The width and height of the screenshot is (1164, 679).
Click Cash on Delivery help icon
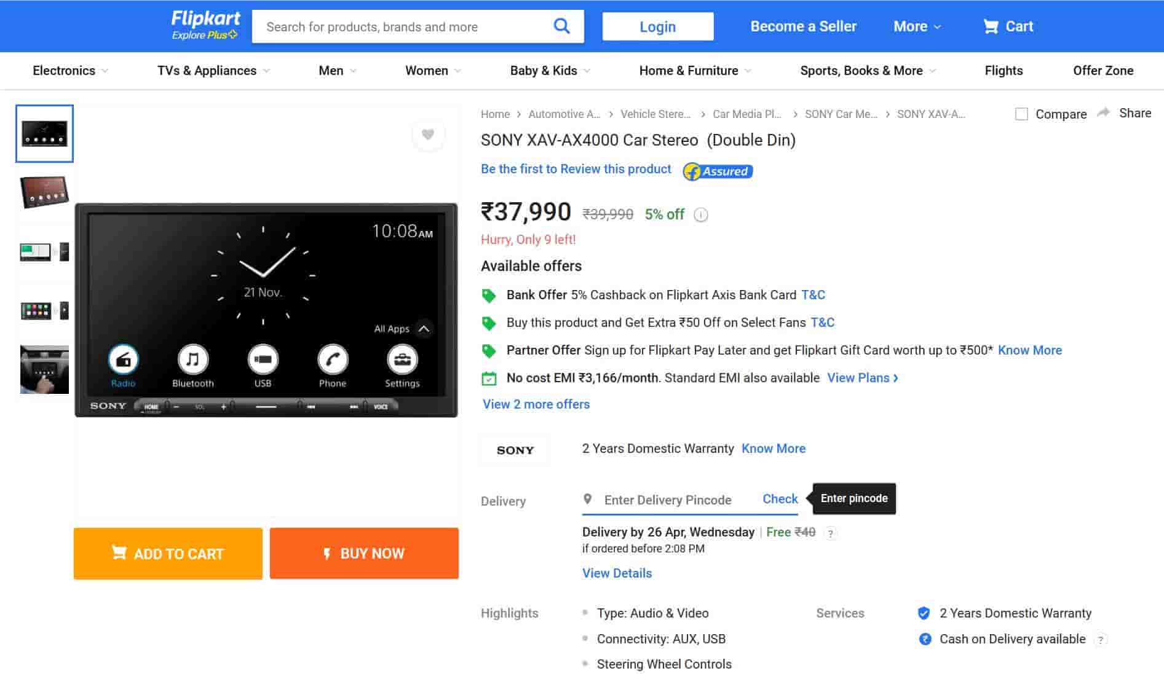pyautogui.click(x=1101, y=640)
